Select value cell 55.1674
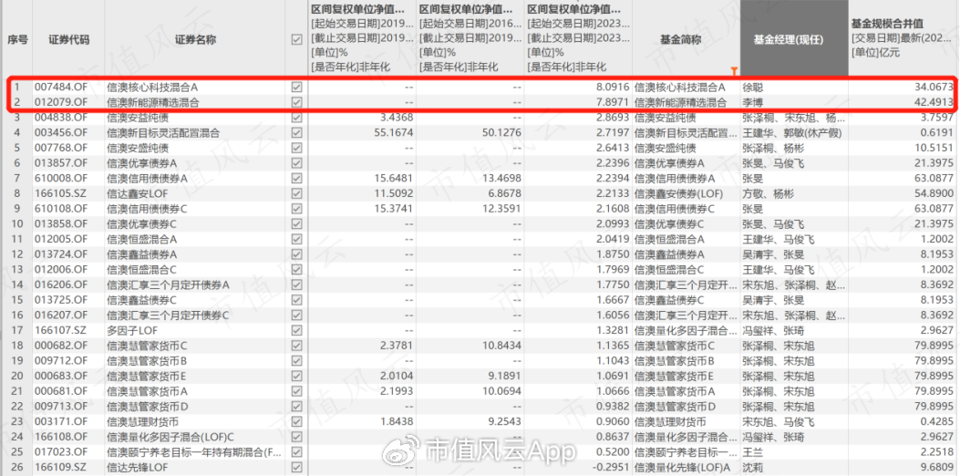This screenshot has width=960, height=476. [x=393, y=133]
